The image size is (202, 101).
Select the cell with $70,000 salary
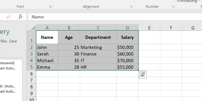pos(127,60)
